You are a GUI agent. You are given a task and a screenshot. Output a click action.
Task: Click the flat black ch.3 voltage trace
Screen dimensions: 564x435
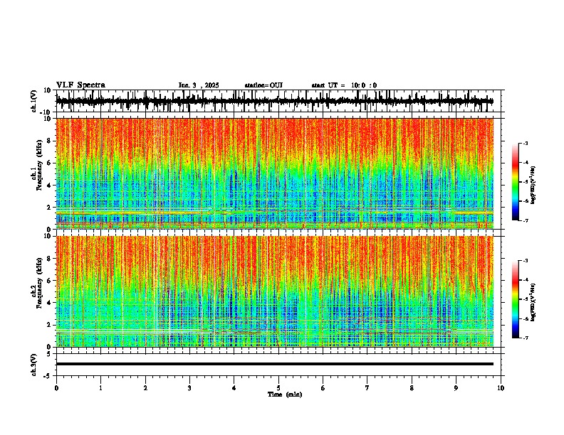(275, 364)
